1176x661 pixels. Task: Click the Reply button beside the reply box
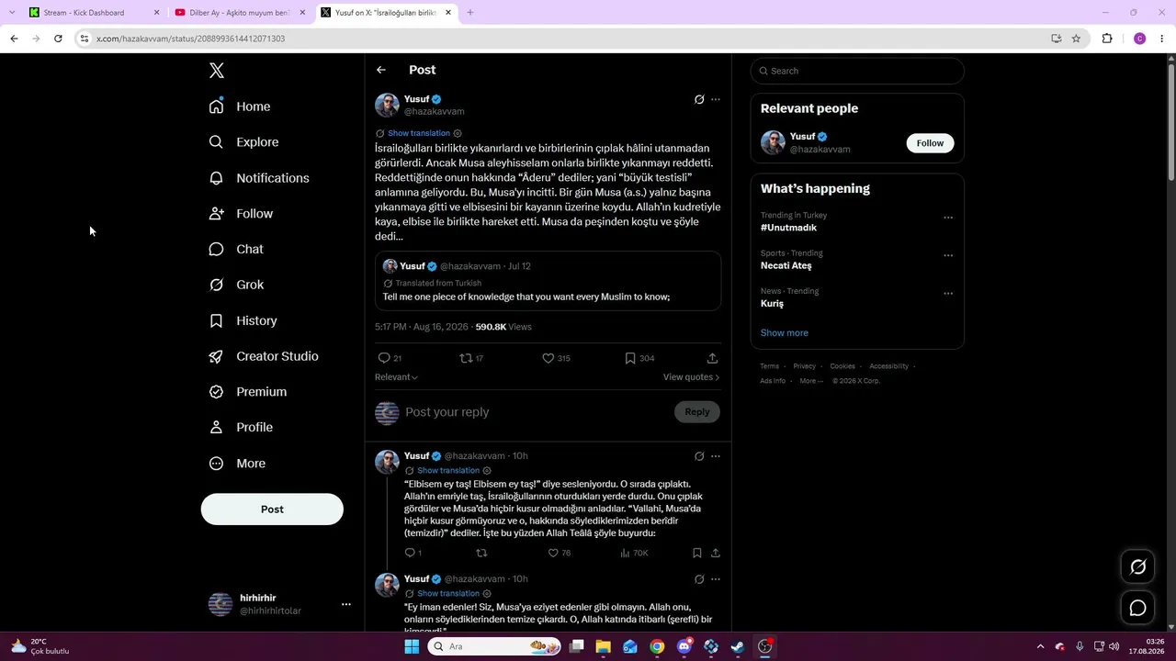point(697,412)
